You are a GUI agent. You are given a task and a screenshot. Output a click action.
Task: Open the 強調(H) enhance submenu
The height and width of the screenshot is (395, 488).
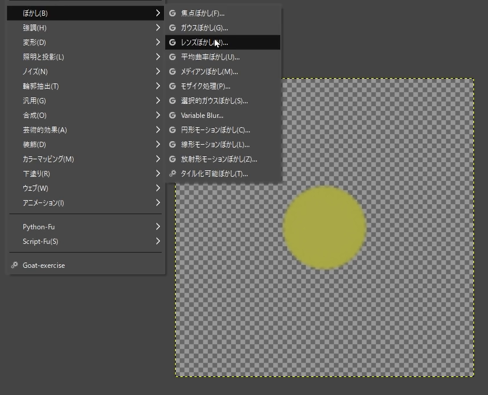tap(86, 27)
